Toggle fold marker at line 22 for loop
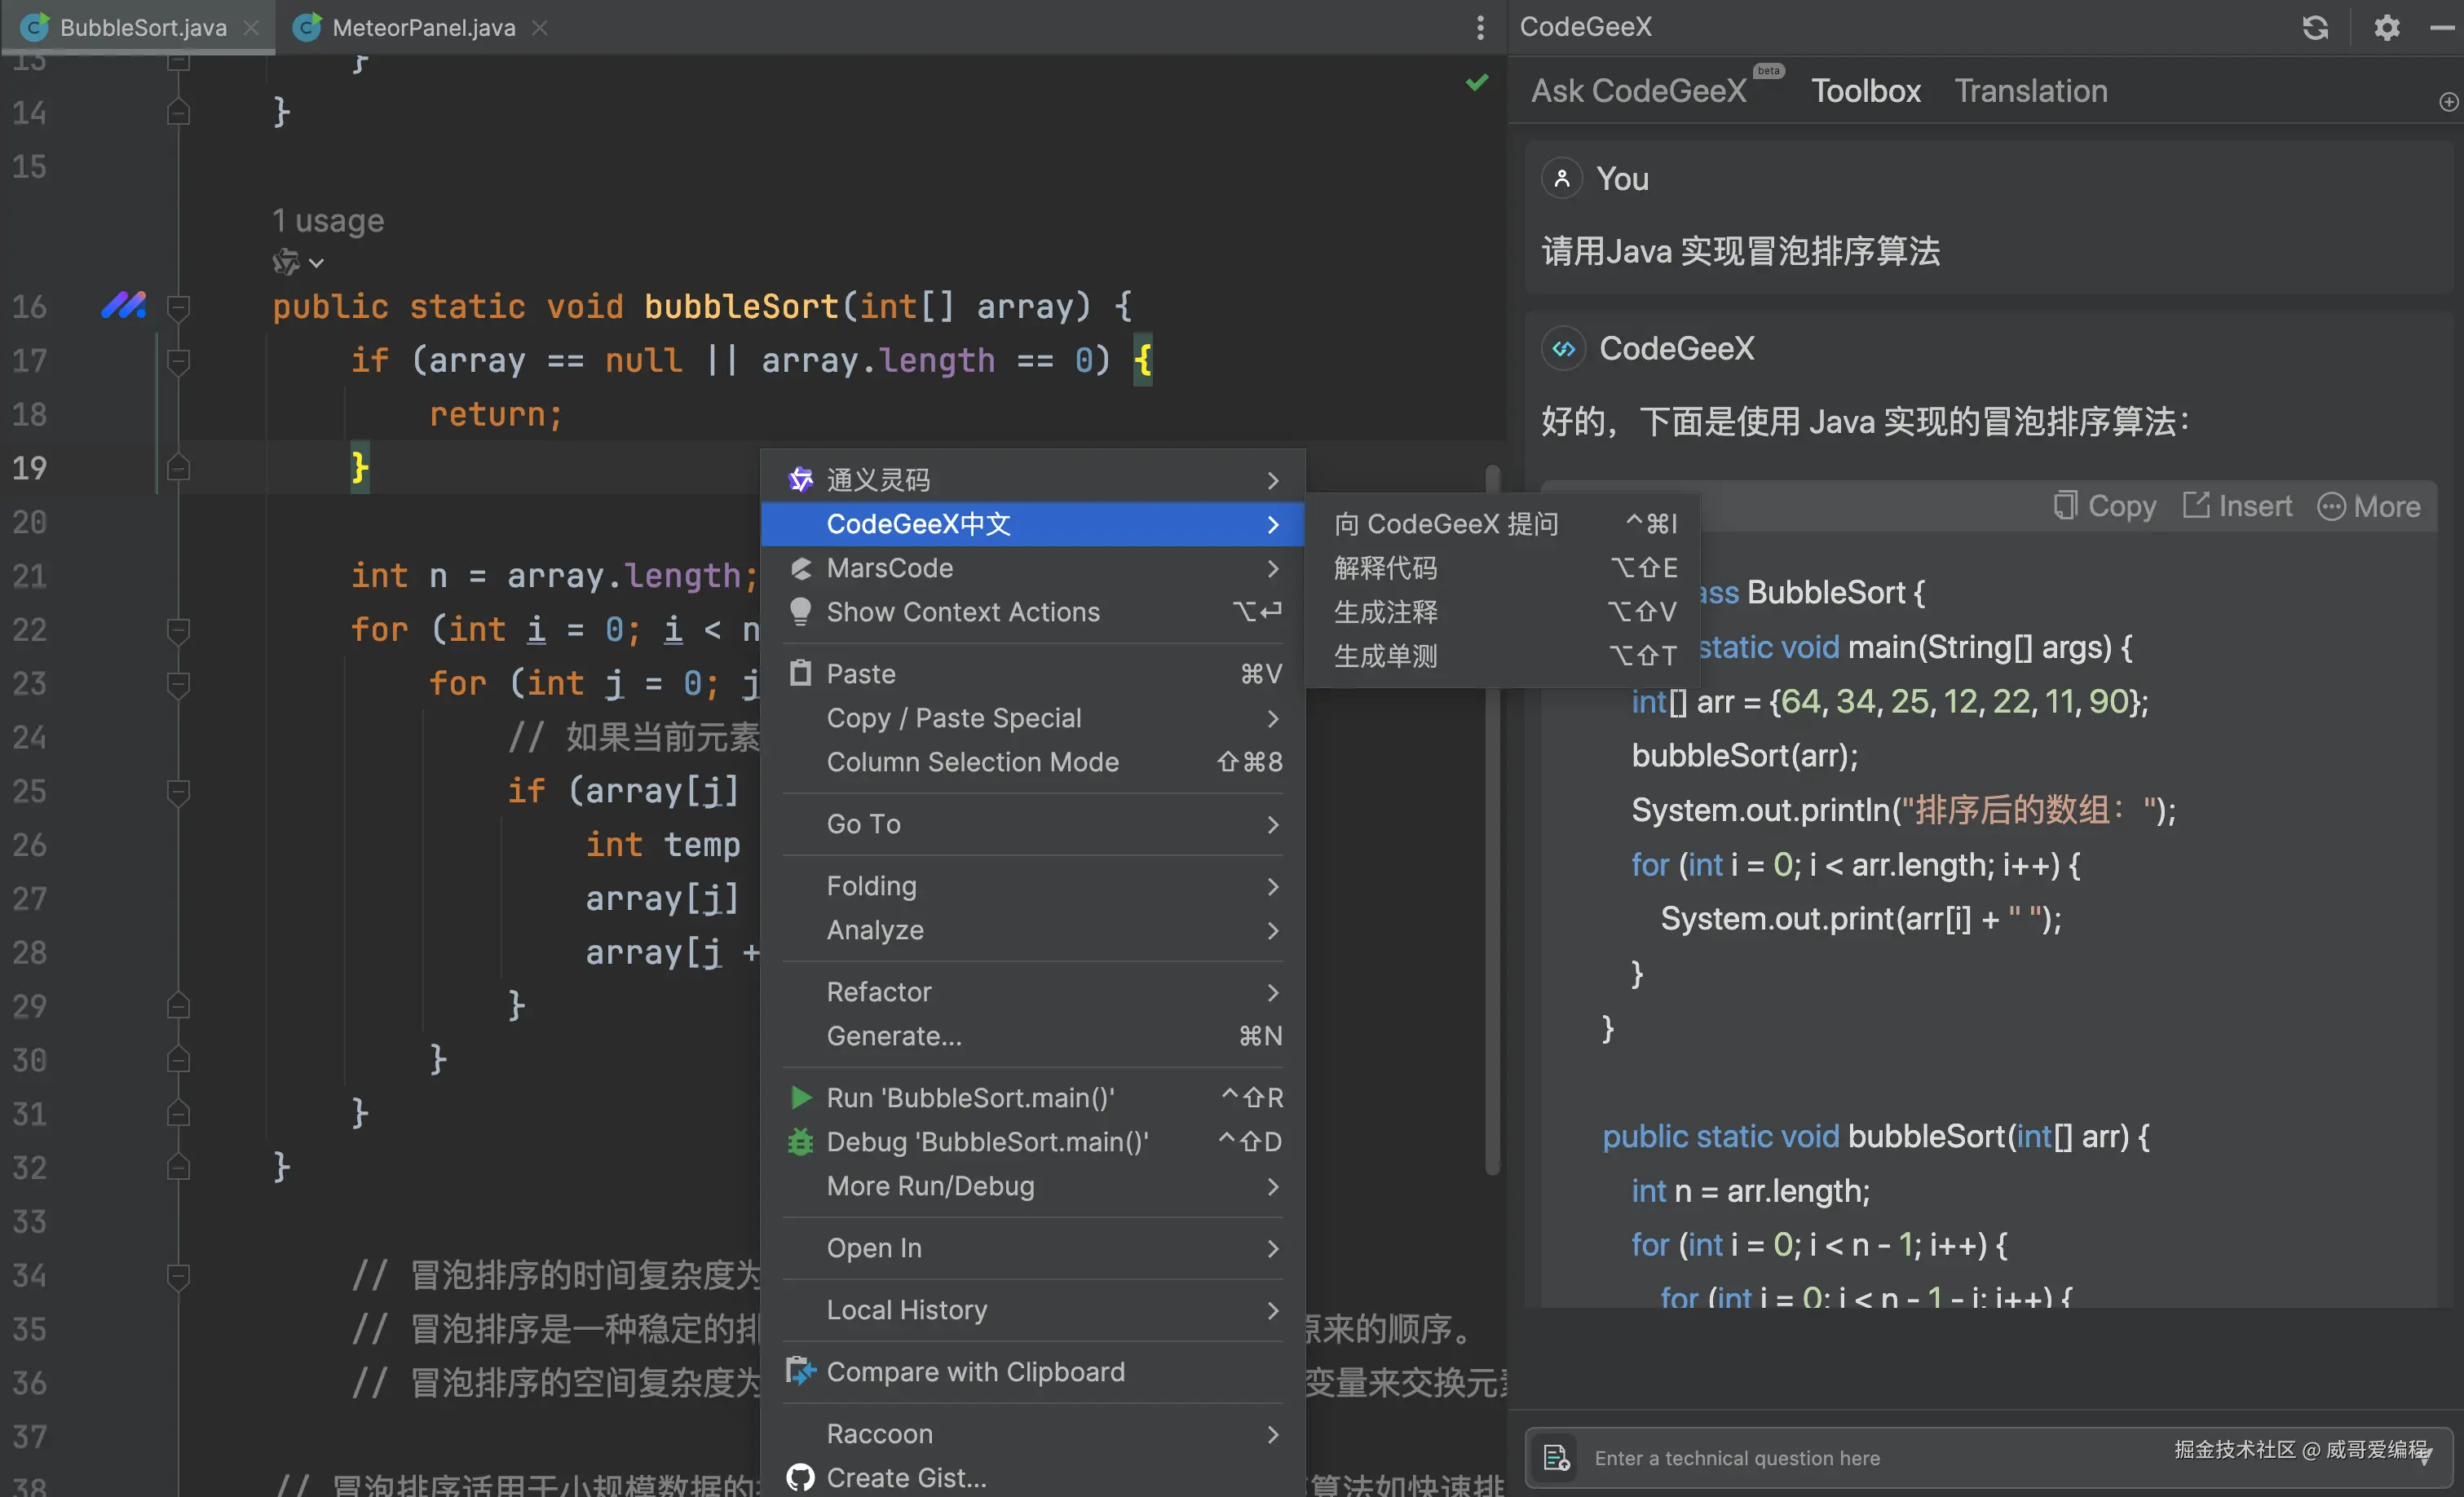 point(179,630)
